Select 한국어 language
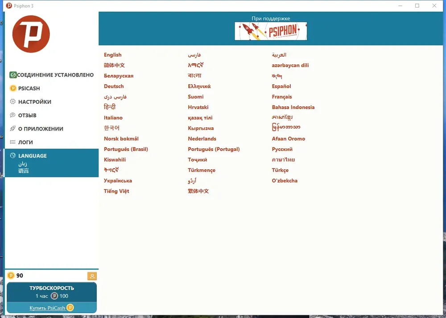This screenshot has height=318, width=446. [112, 128]
